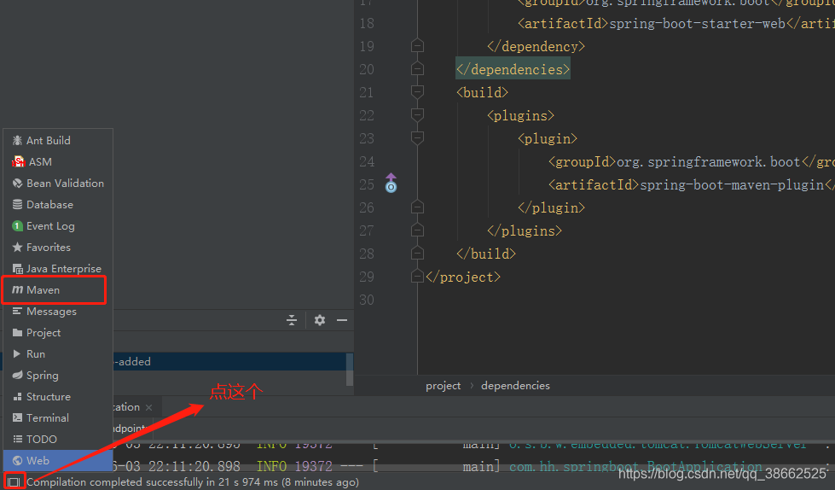Toggle fold marker at line 27 plugins end
Viewport: 835px width, 490px height.
(x=418, y=230)
